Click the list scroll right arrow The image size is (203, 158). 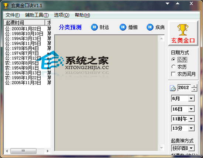click(x=48, y=151)
